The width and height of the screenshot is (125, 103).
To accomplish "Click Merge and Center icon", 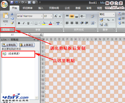I will click(x=92, y=23).
